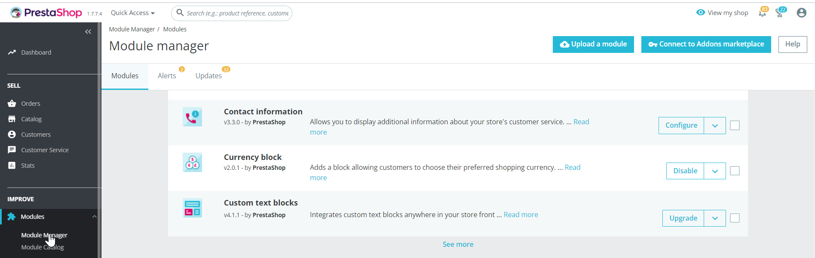Click the top search input field
The height and width of the screenshot is (258, 815).
click(237, 13)
